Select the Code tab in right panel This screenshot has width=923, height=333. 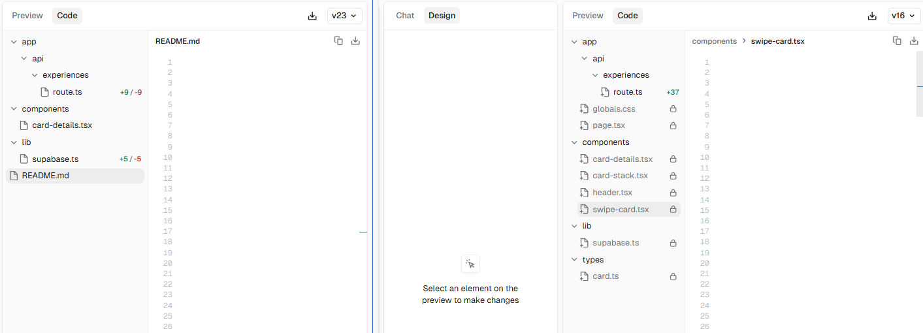628,16
